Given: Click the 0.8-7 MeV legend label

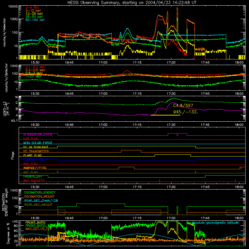Looking at the screenshot, I should tap(34, 73).
